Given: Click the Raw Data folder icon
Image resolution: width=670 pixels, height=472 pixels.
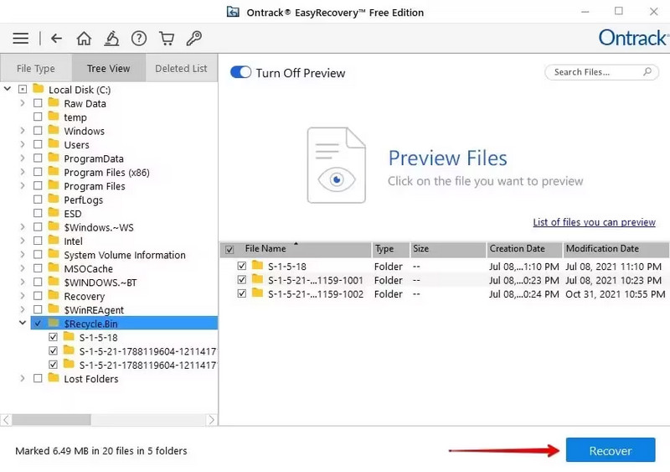Looking at the screenshot, I should coord(54,102).
